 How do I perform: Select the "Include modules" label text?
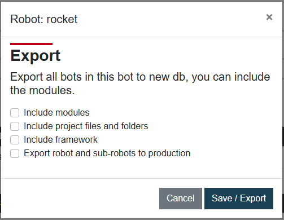tap(56, 113)
